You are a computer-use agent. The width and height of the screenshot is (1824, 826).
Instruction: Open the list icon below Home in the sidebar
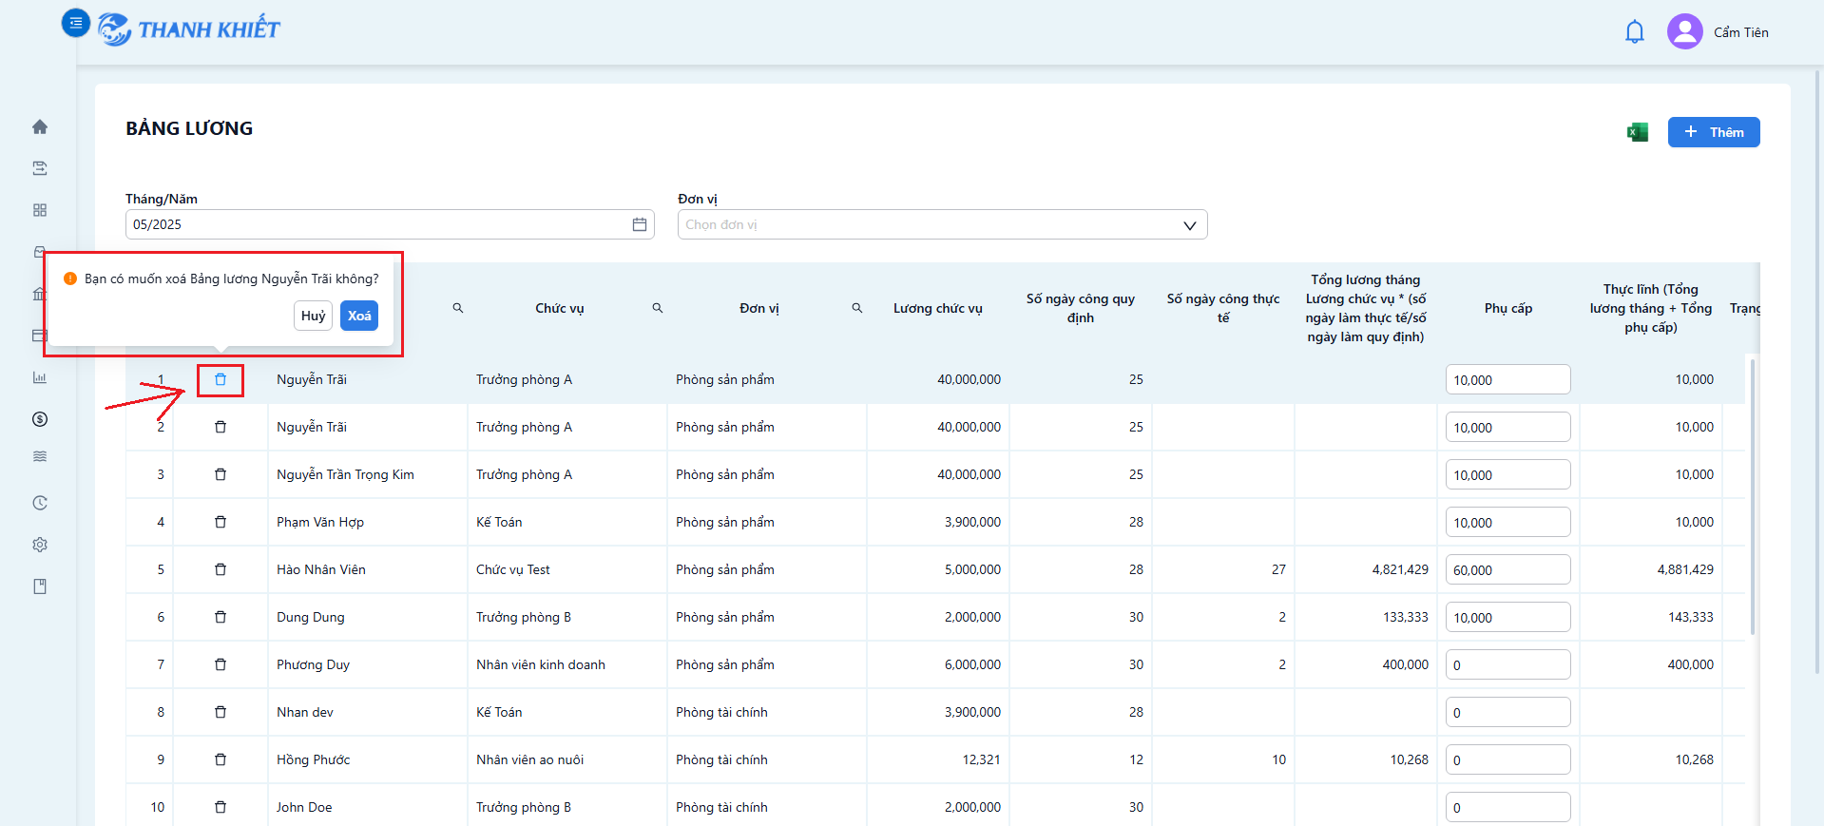(40, 168)
